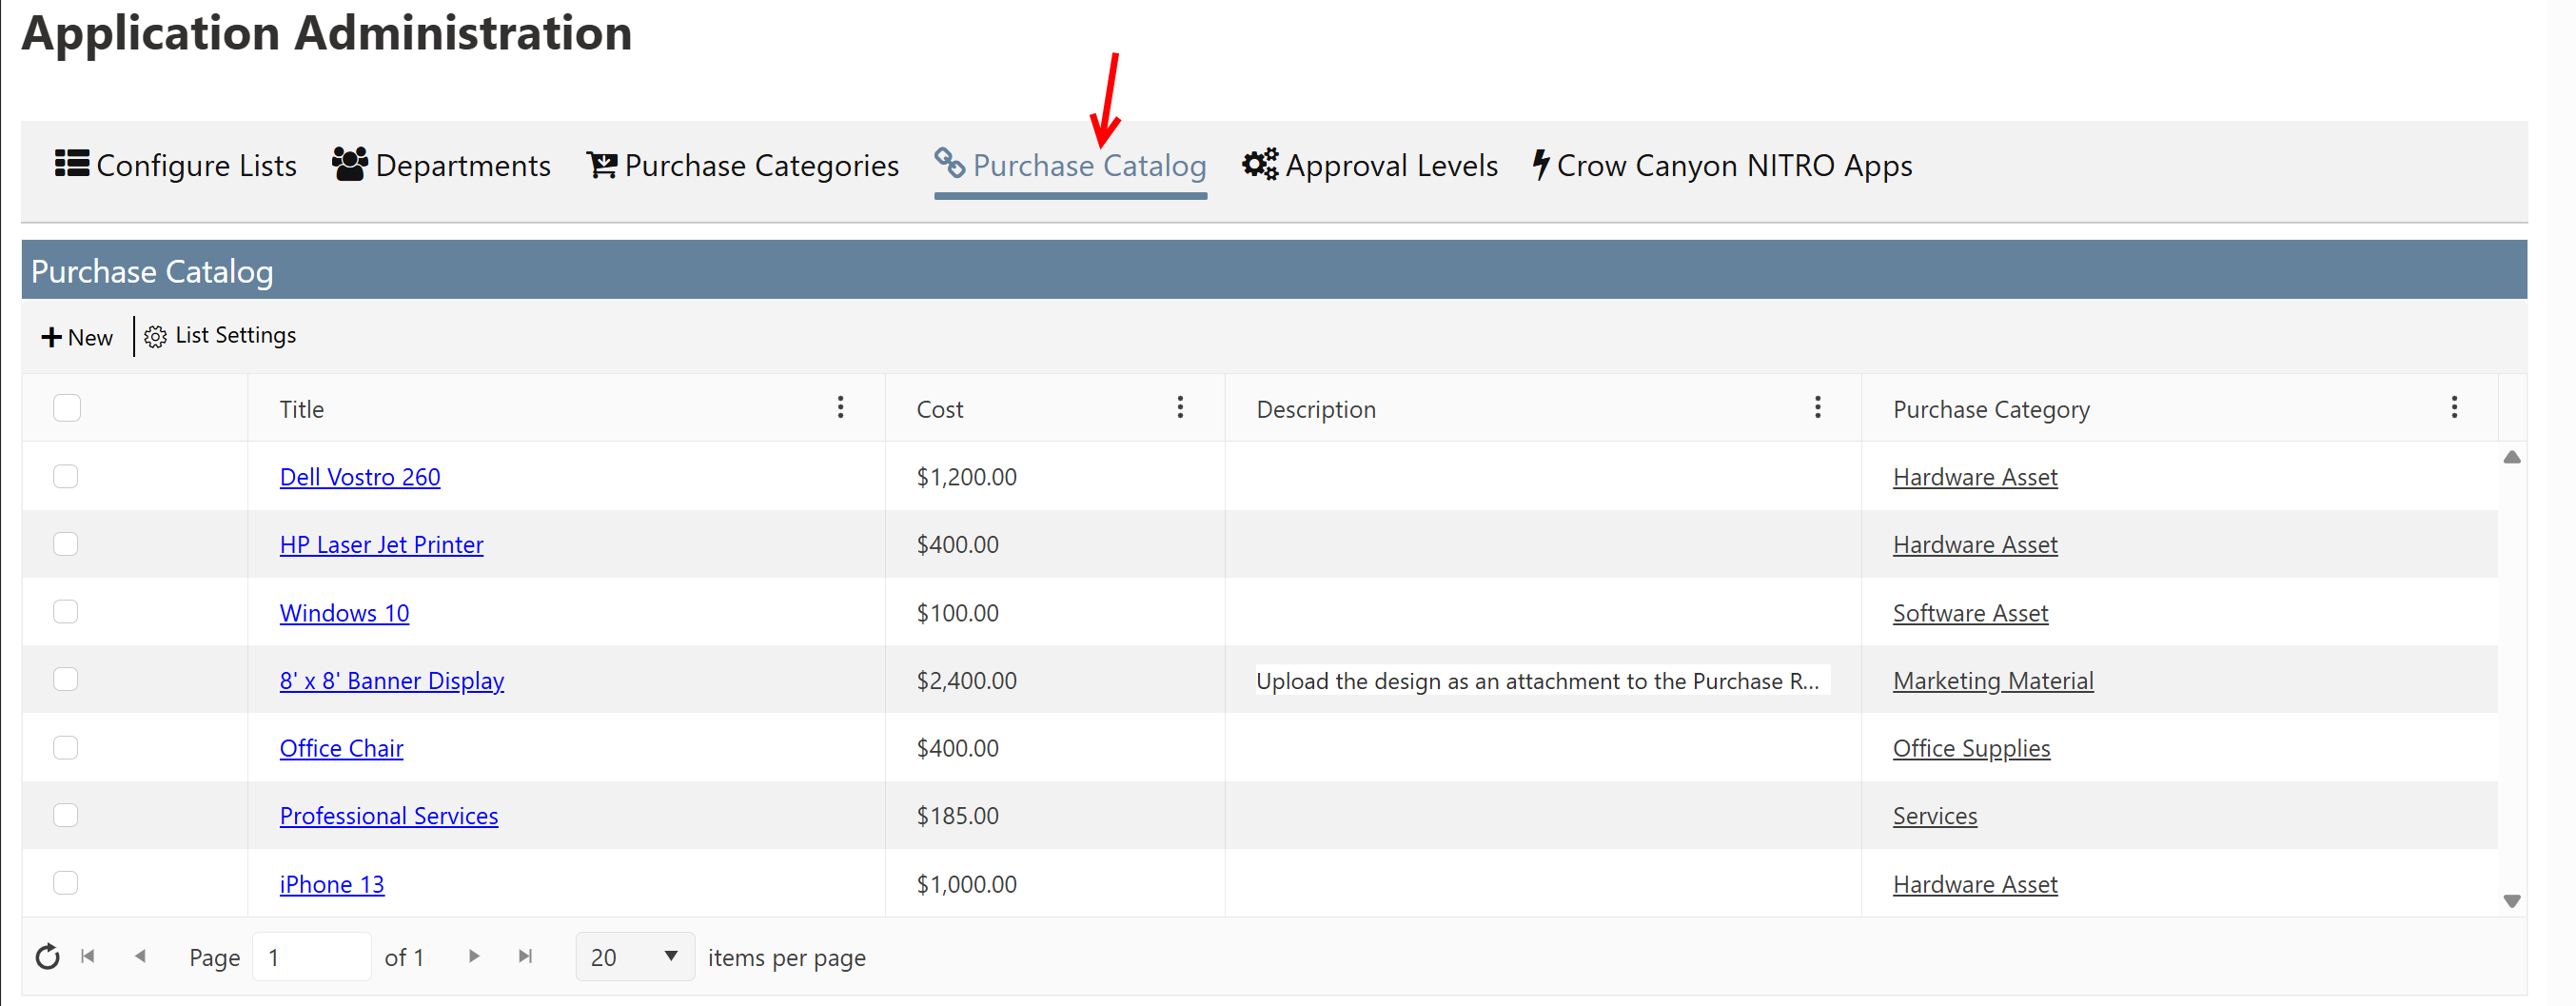Open List Settings gear icon
This screenshot has width=2576, height=1006.
155,337
